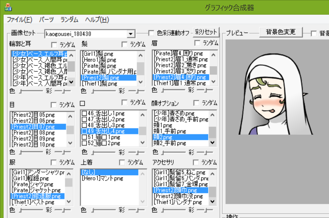The width and height of the screenshot is (329, 218).
Task: Click the 色 slider under 輪郭と耳 list
Action: click(x=31, y=91)
